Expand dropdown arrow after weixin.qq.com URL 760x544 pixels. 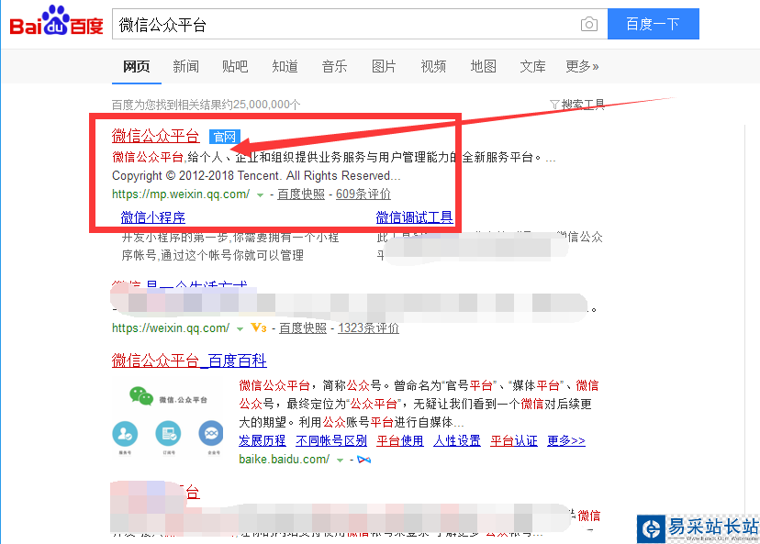pyautogui.click(x=240, y=329)
